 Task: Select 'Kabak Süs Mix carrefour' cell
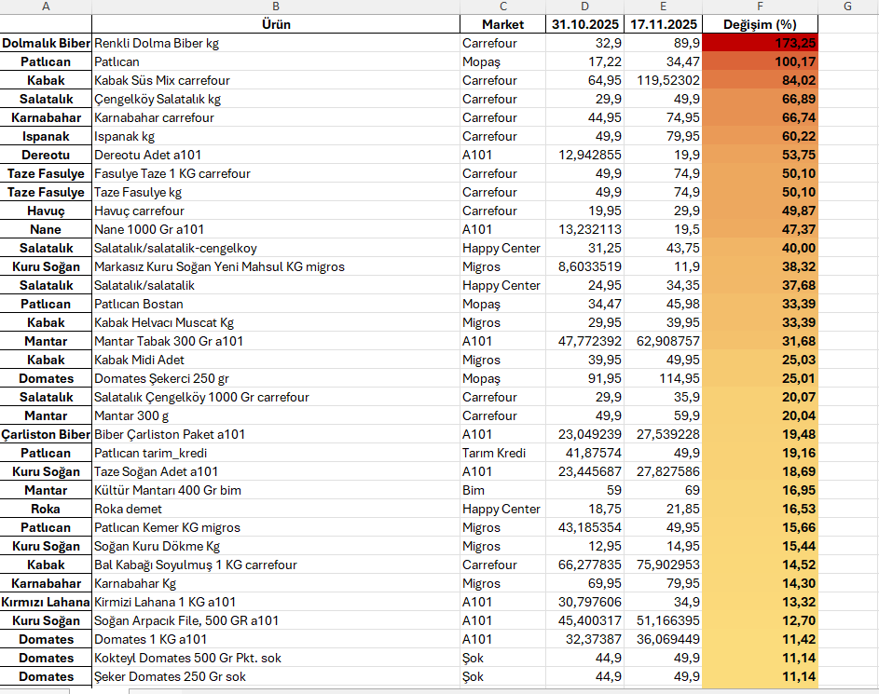click(276, 80)
